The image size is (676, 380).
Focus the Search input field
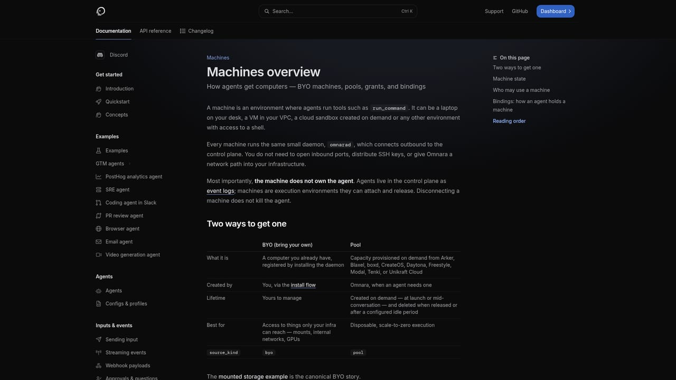[338, 11]
